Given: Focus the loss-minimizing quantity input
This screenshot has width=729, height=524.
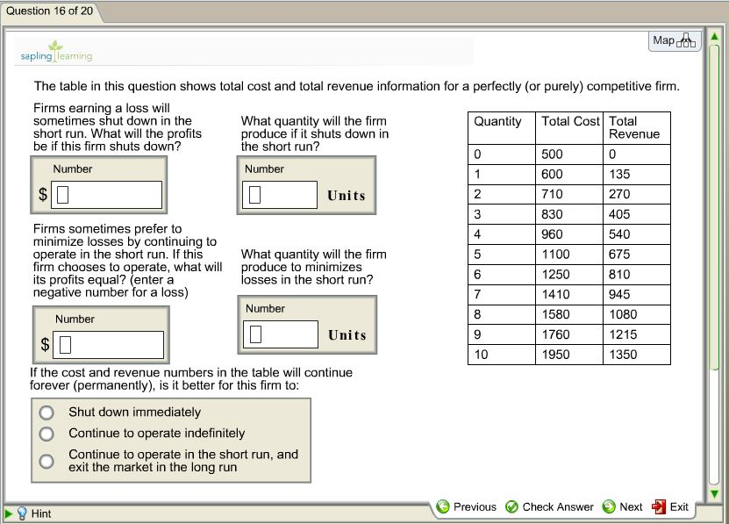Looking at the screenshot, I should (281, 334).
